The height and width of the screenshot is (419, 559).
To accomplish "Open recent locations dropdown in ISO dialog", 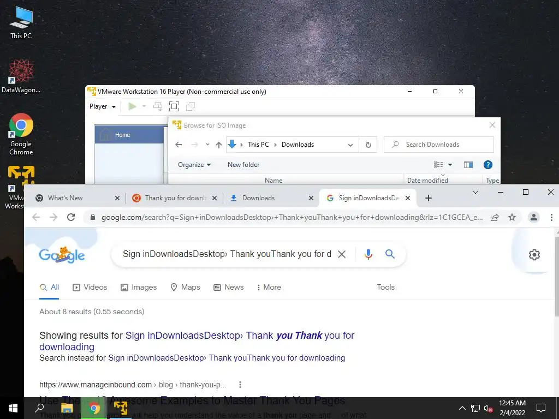I will pos(207,145).
